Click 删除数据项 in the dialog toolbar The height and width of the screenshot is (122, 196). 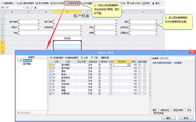pos(71,58)
